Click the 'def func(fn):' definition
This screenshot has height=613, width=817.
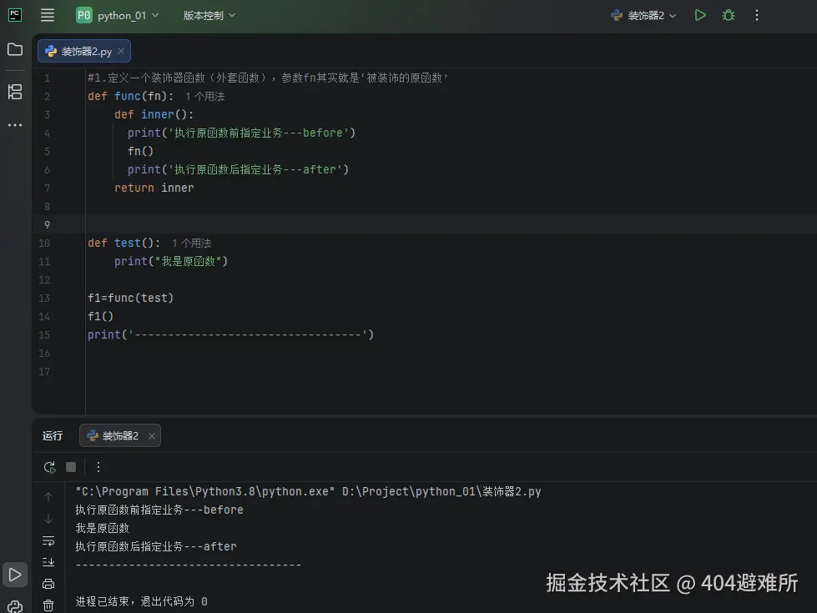(130, 97)
